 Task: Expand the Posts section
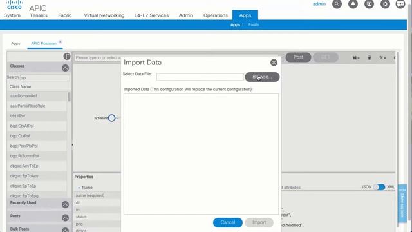(66, 218)
